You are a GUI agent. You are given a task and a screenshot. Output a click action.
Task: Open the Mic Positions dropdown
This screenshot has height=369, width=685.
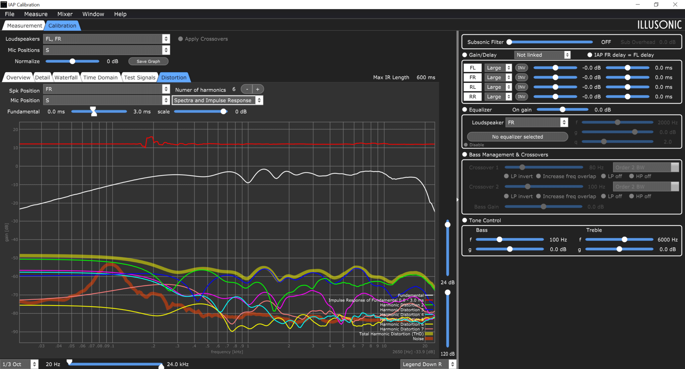[x=106, y=50]
